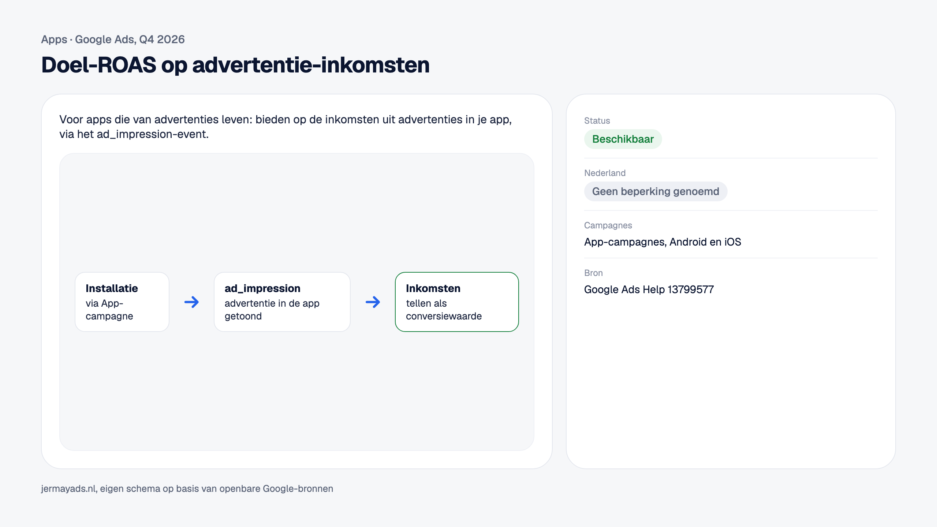Click the jermayads.nl footer source note
The image size is (937, 527).
(187, 489)
